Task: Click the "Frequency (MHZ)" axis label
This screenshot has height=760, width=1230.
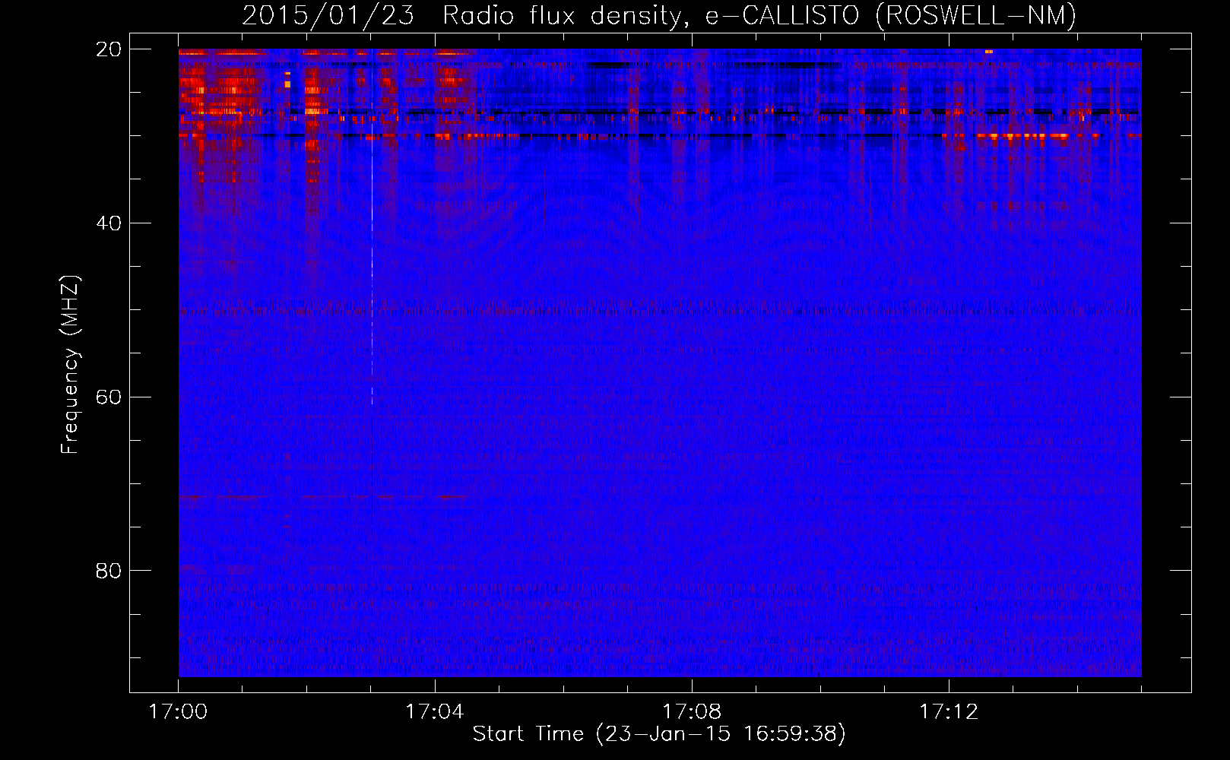Action: pos(70,365)
